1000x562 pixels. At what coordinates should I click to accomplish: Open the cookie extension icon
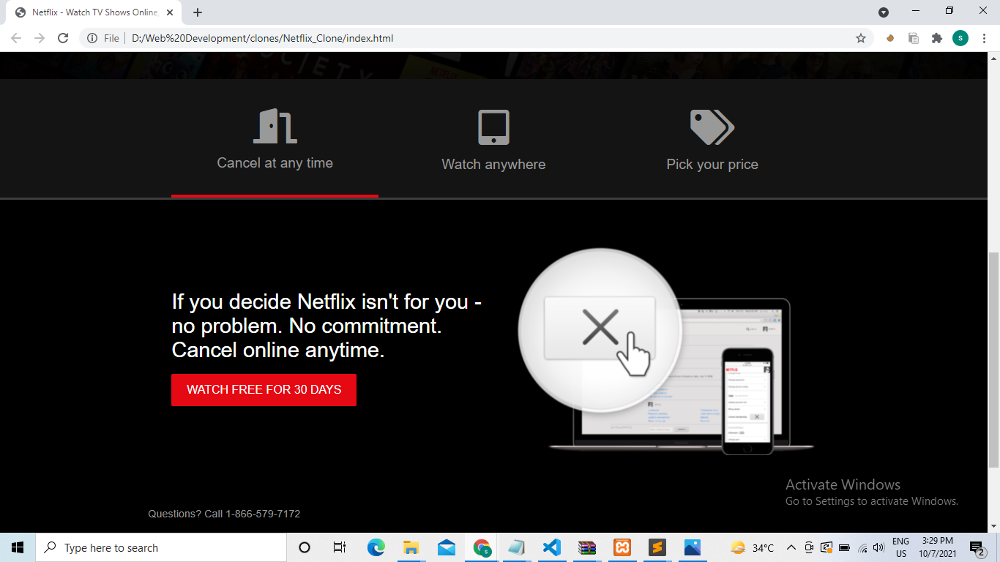click(889, 37)
